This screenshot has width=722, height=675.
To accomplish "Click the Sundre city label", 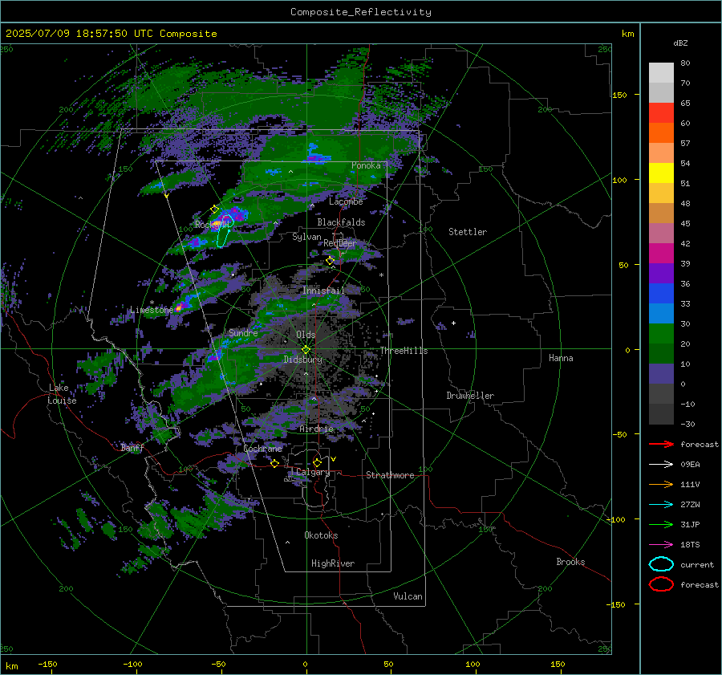I will pyautogui.click(x=243, y=332).
